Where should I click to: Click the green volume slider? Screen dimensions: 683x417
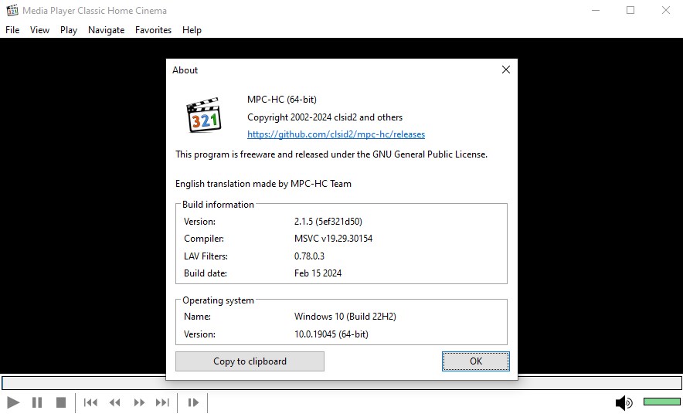coord(661,402)
